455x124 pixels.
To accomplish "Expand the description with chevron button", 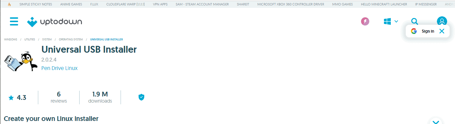I will (436, 122).
